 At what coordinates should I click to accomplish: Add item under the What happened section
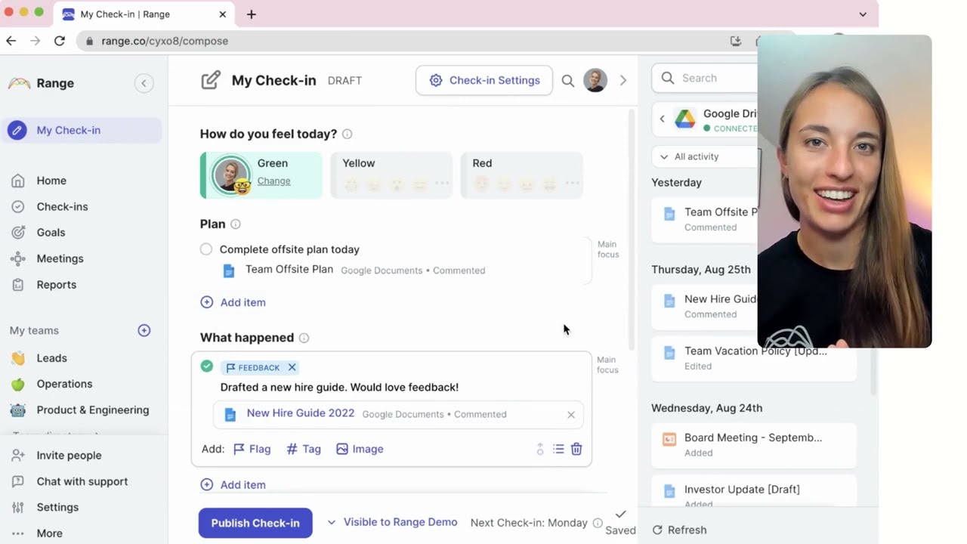233,485
